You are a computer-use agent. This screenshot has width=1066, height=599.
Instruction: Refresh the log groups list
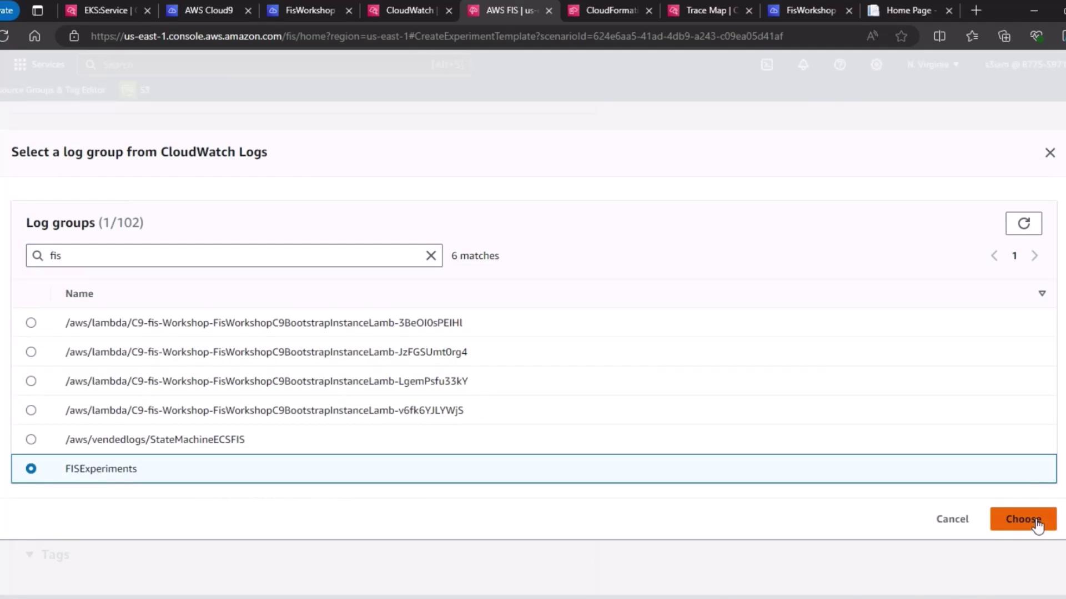click(x=1023, y=224)
